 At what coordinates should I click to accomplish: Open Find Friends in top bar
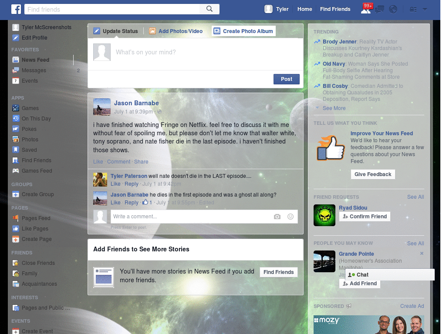[335, 9]
